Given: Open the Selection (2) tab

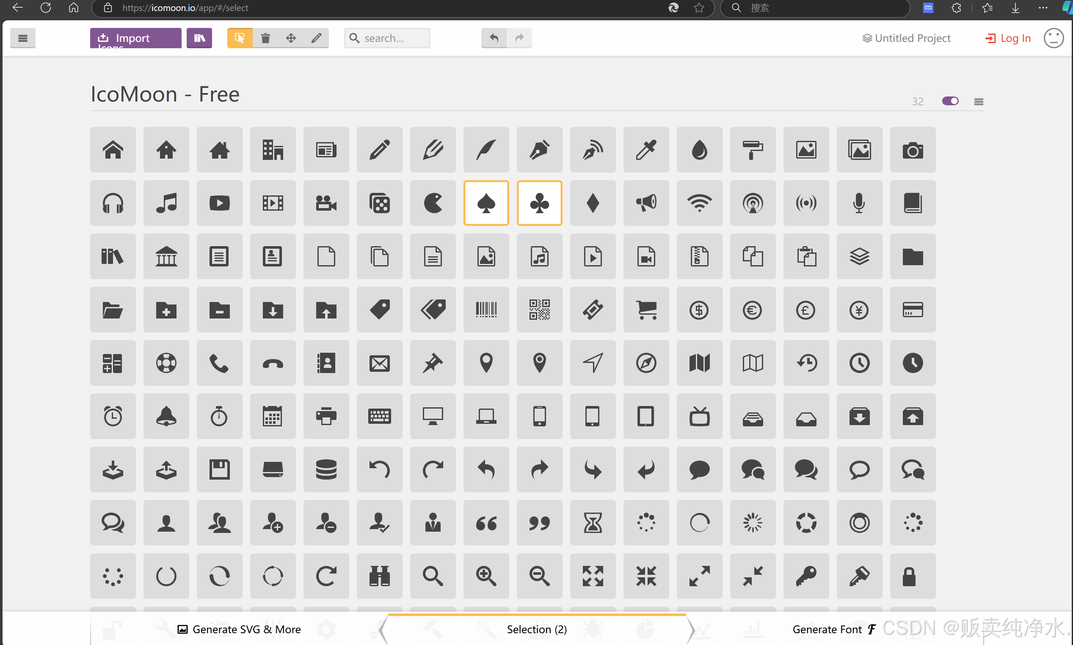Looking at the screenshot, I should (537, 629).
